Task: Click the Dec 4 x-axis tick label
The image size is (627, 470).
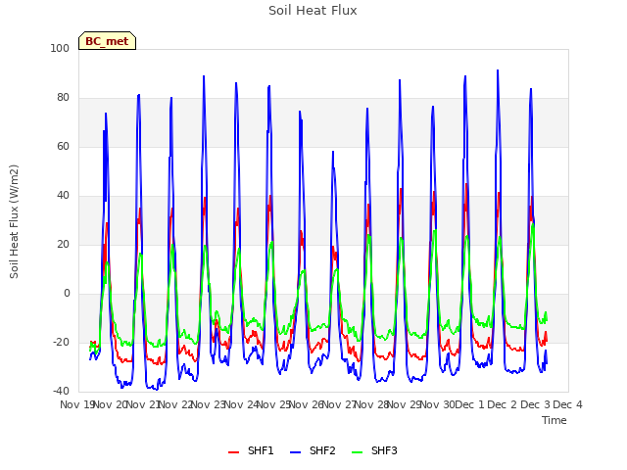Action: coord(567,404)
